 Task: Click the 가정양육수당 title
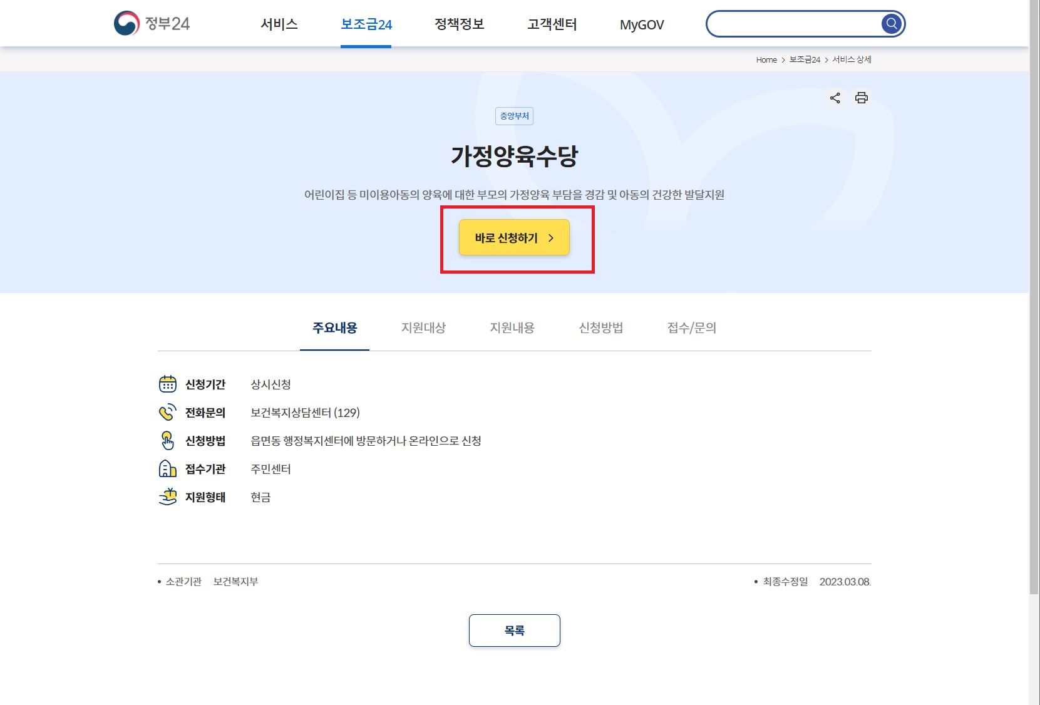pos(515,156)
